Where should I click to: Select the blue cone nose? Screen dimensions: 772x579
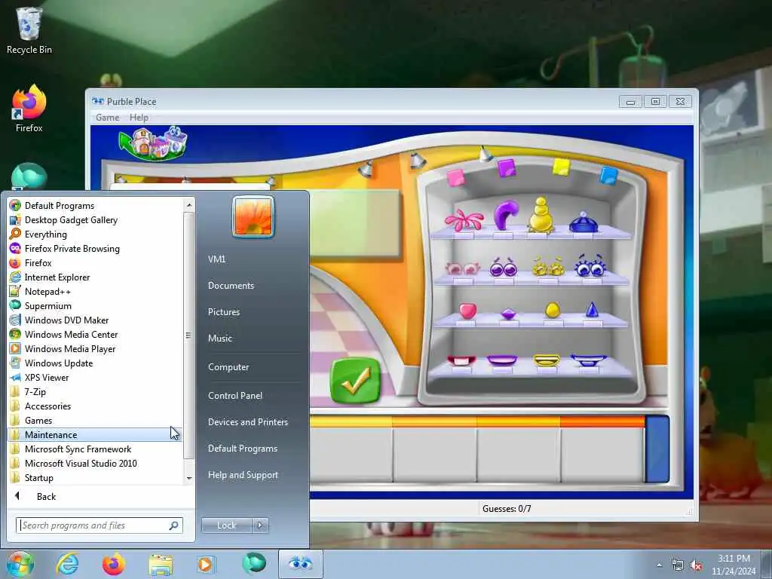pos(592,310)
